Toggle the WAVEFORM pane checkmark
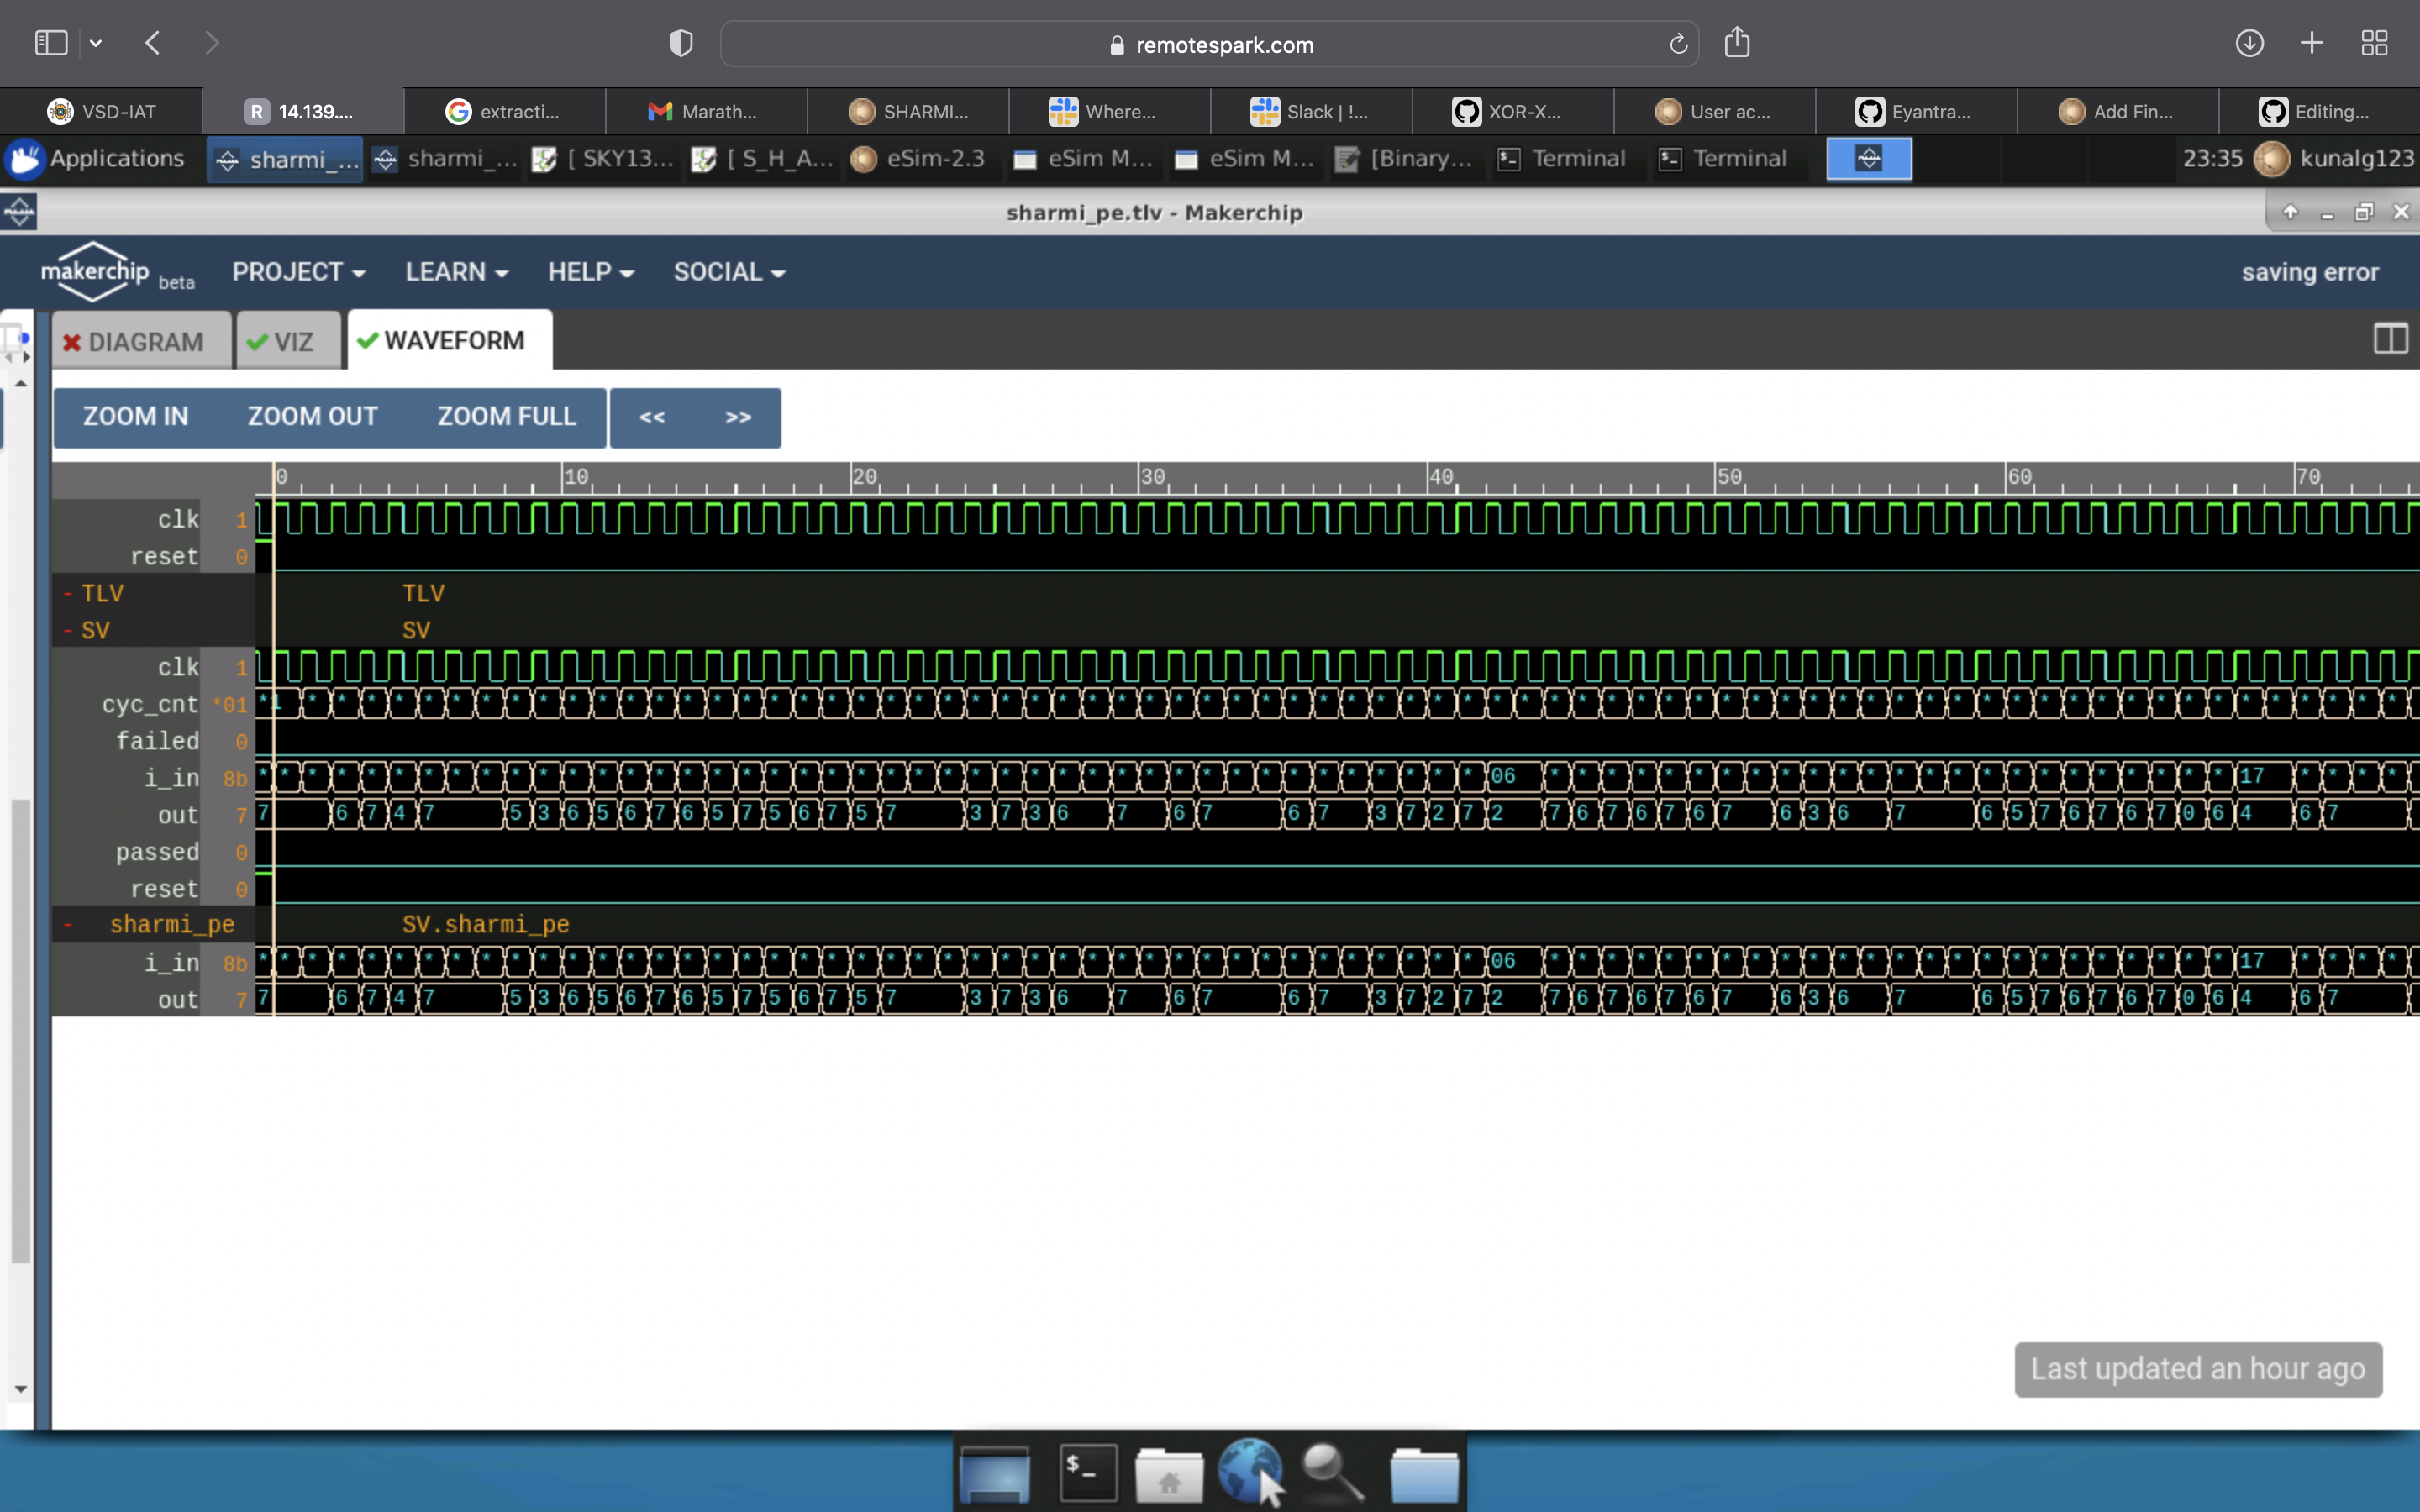The width and height of the screenshot is (2420, 1512). point(369,341)
